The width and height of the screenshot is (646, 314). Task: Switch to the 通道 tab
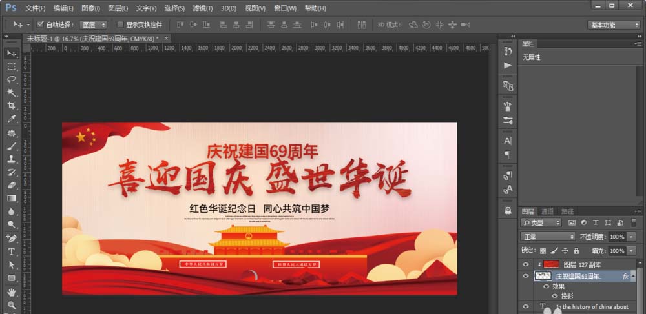(547, 211)
